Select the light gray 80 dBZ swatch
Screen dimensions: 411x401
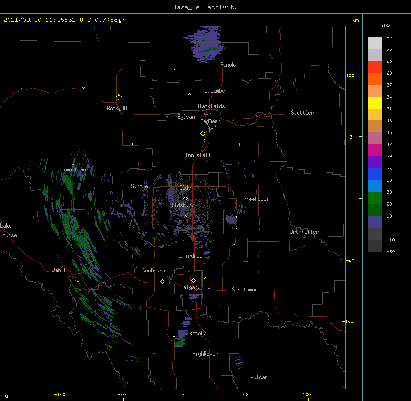(x=375, y=43)
